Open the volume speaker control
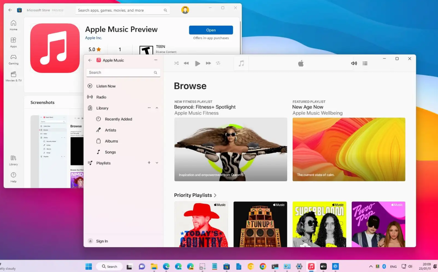438x272 pixels. [x=354, y=63]
